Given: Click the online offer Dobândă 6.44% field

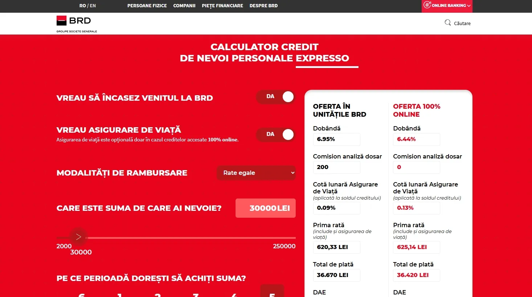Looking at the screenshot, I should click(416, 139).
